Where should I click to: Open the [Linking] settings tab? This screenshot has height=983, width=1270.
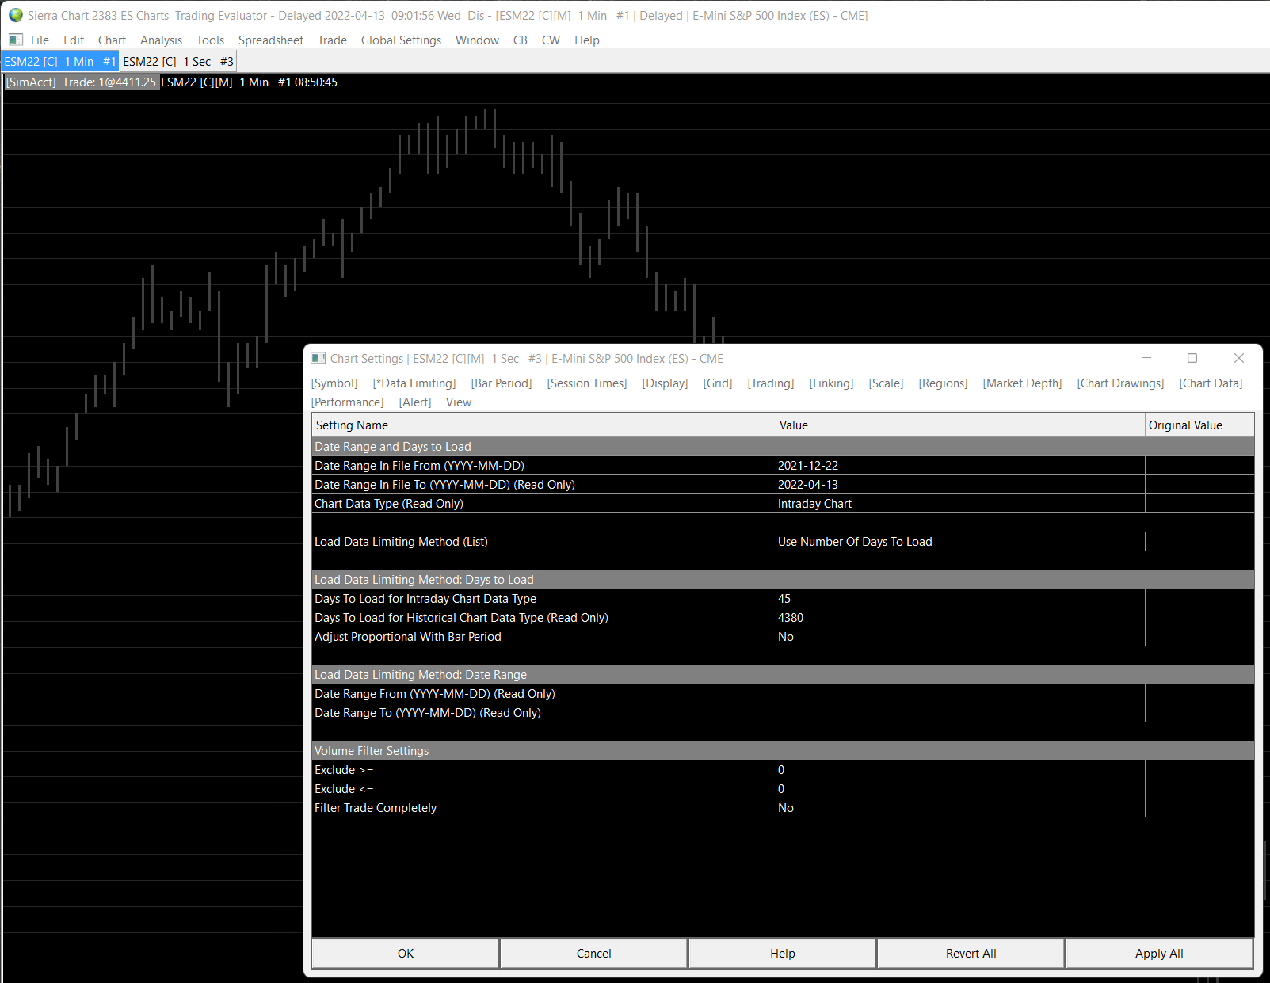coord(831,383)
